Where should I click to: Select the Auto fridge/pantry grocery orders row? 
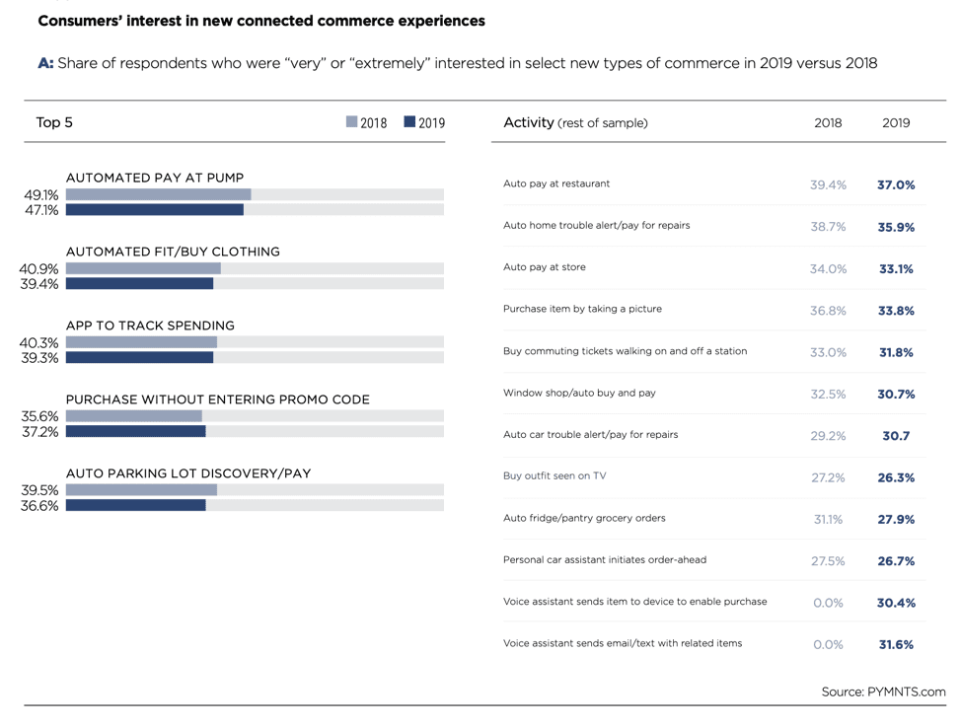[584, 518]
